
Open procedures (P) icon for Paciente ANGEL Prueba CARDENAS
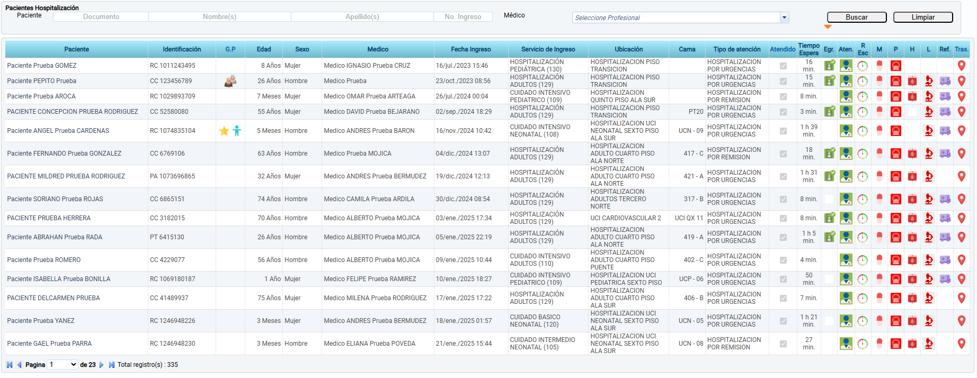(x=896, y=131)
